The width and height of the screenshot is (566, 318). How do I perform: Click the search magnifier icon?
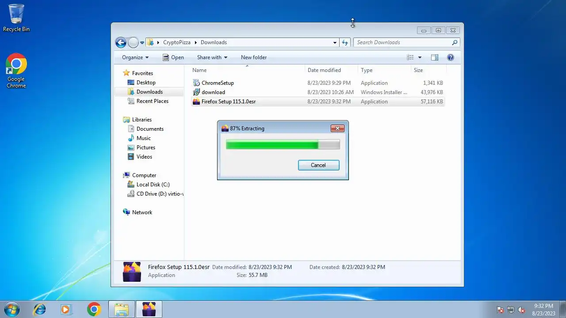click(455, 42)
